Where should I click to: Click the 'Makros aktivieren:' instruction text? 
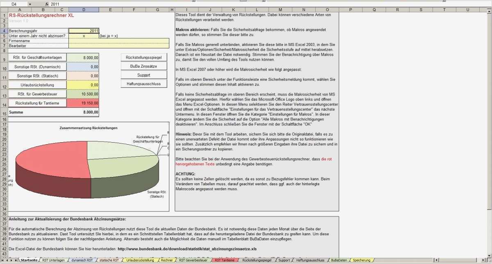192,30
